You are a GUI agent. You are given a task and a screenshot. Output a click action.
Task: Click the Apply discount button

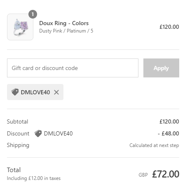coord(161,68)
